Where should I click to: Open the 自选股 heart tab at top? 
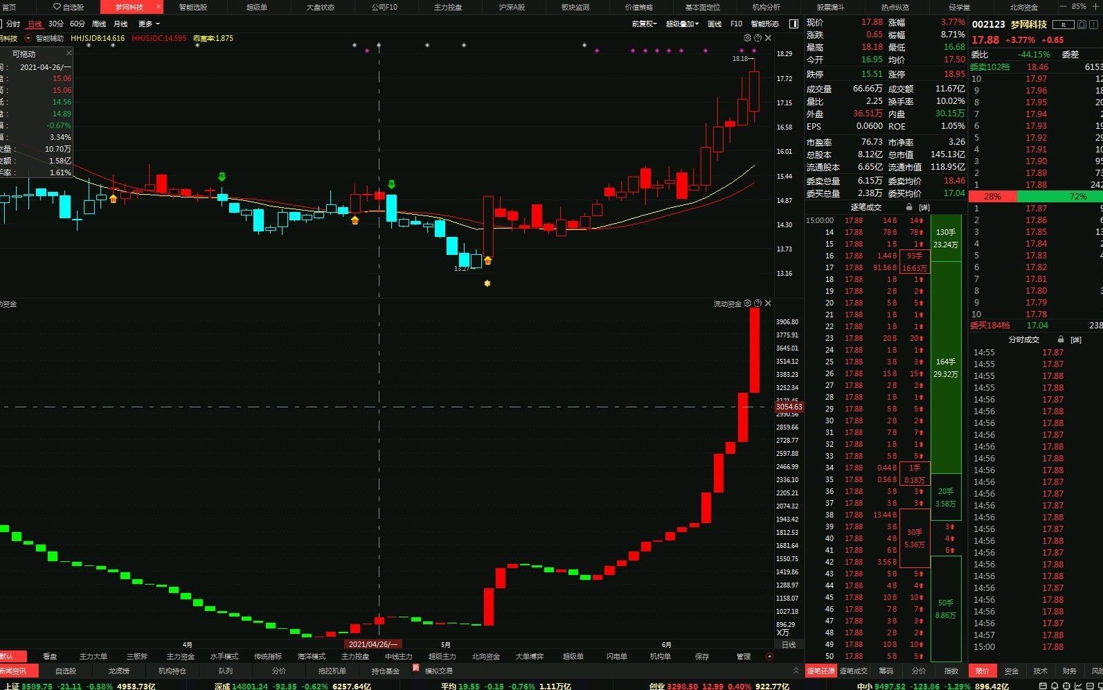(69, 7)
